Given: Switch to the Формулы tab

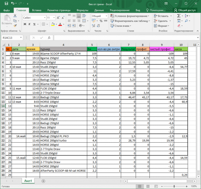Looking at the screenshot, I should [x=82, y=10].
